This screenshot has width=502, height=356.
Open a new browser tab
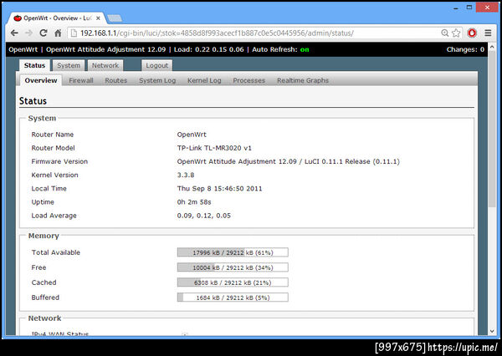click(x=115, y=18)
